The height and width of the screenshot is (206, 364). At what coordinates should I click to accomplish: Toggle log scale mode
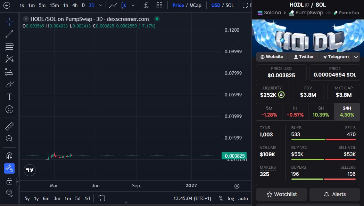(x=231, y=199)
